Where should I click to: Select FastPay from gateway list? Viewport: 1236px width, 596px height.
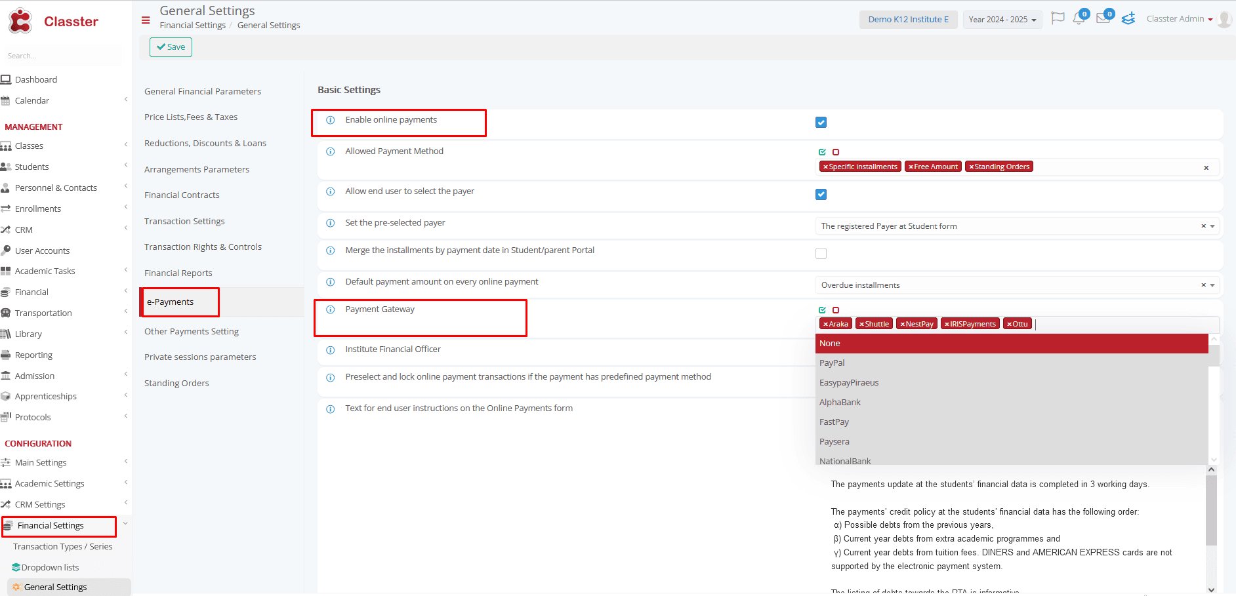coord(1012,422)
